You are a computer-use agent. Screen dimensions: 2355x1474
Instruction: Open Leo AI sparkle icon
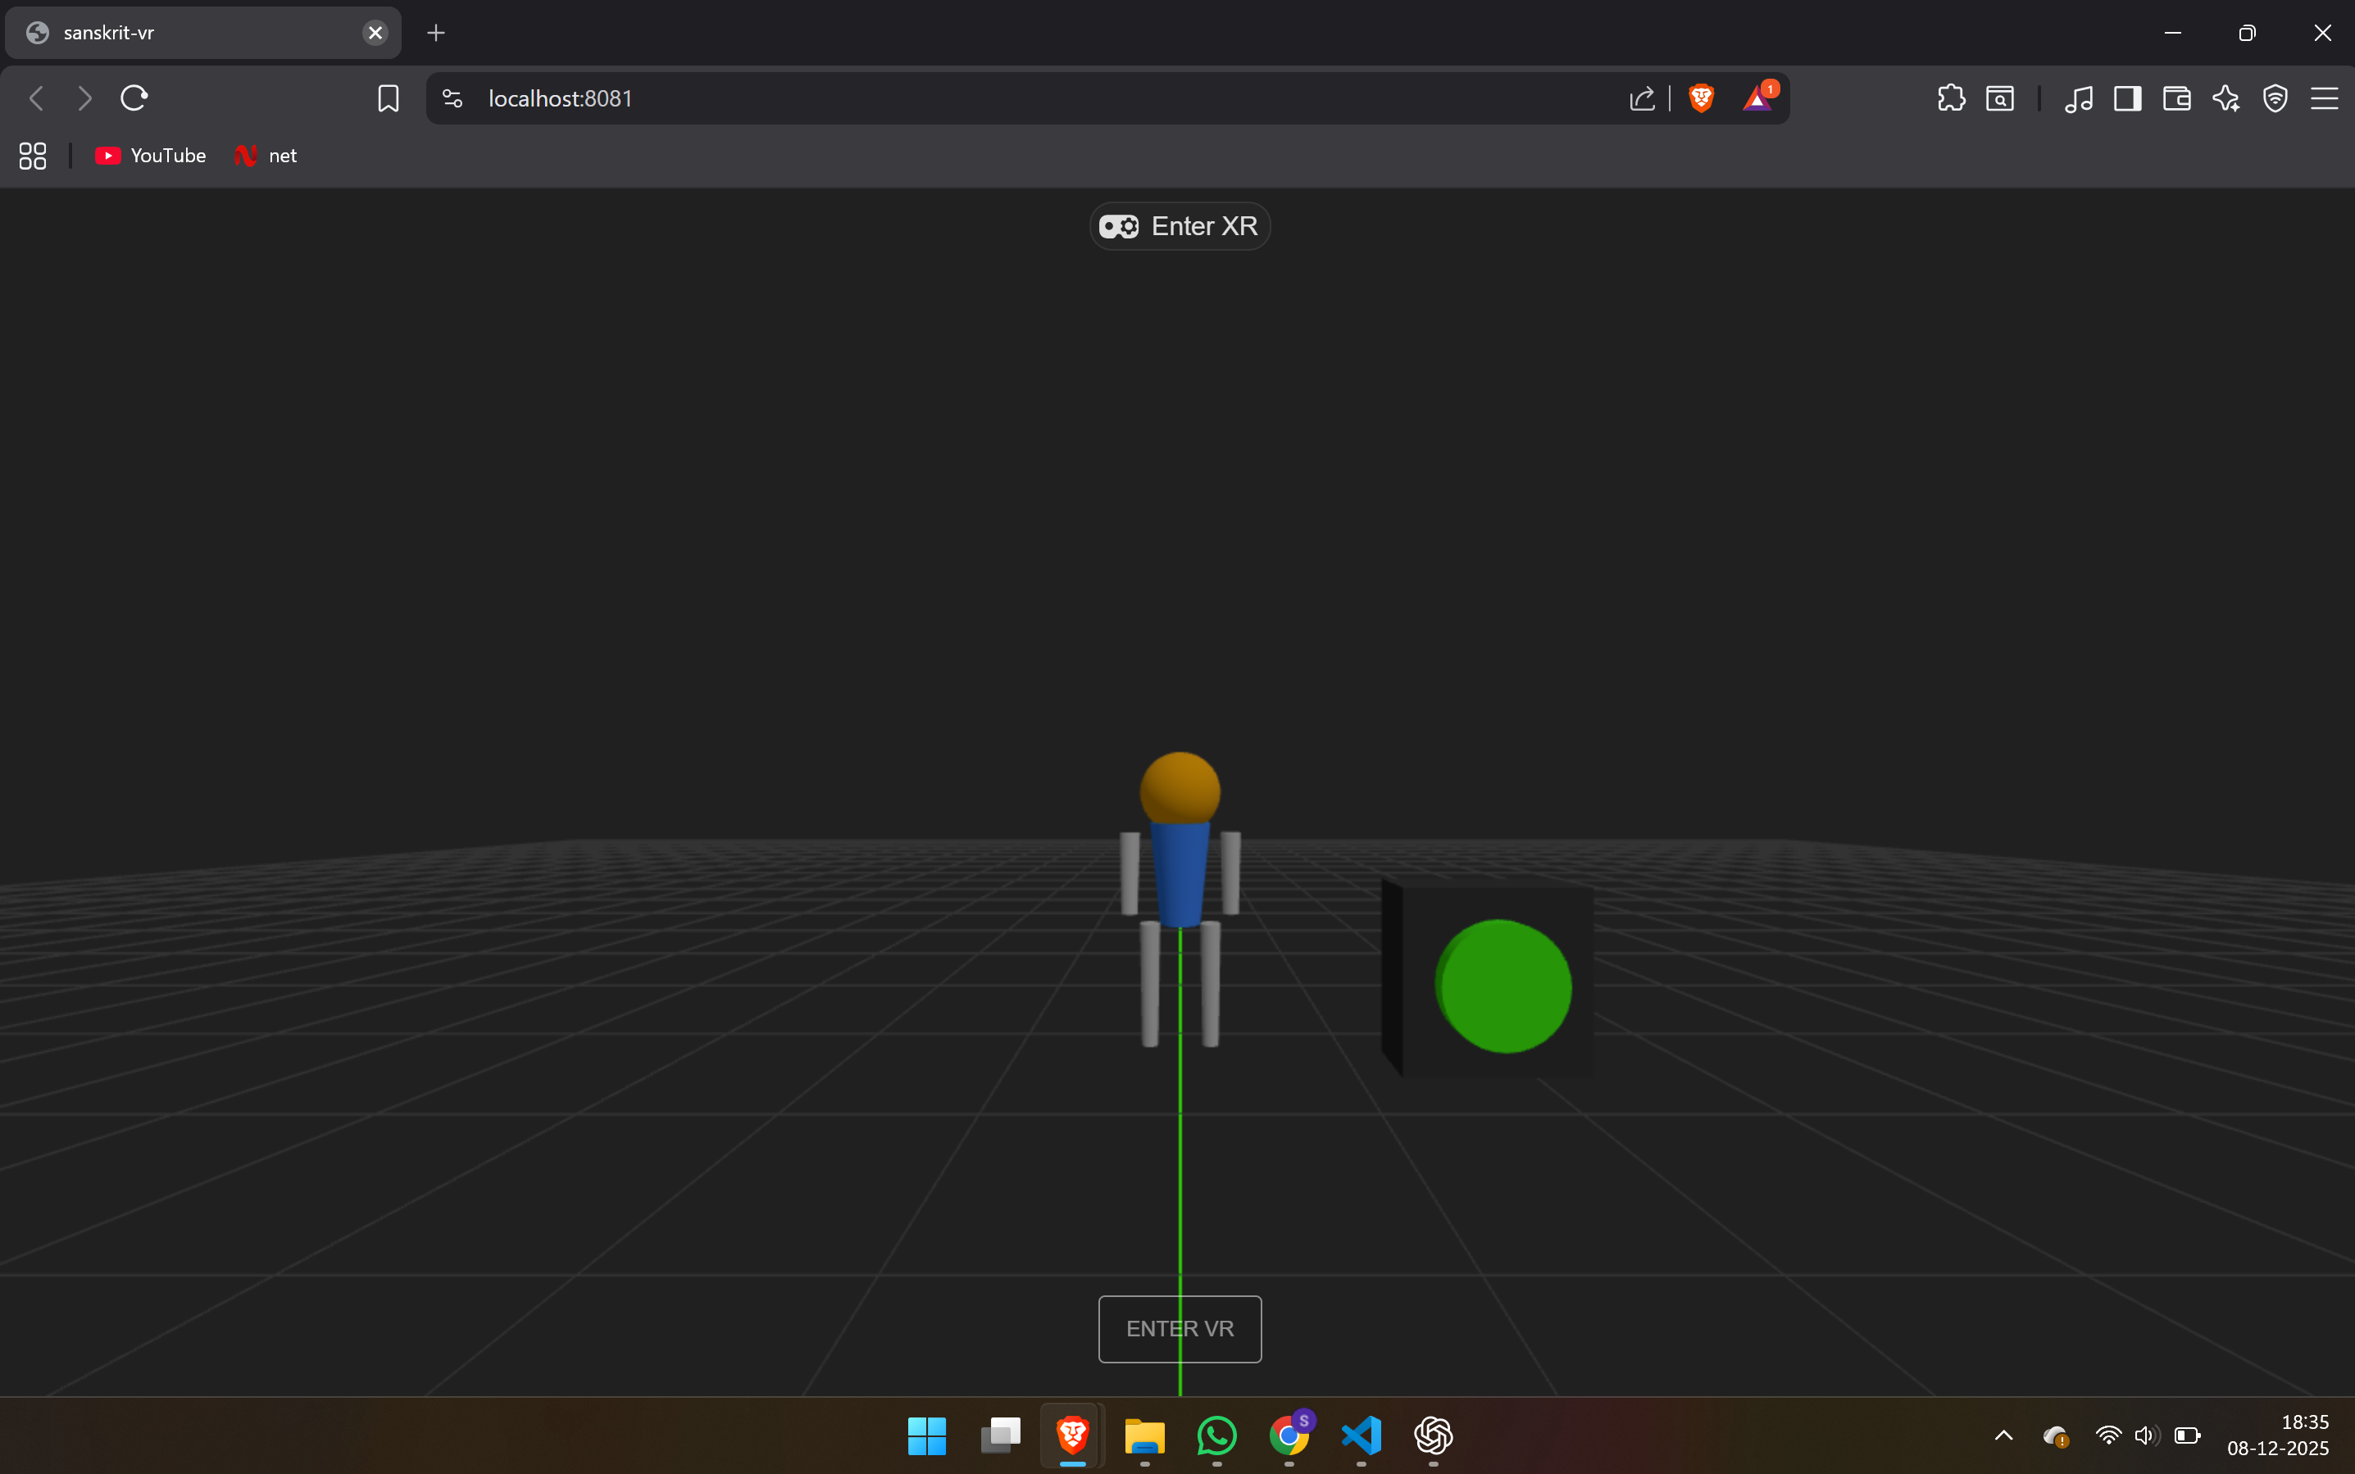tap(2225, 98)
